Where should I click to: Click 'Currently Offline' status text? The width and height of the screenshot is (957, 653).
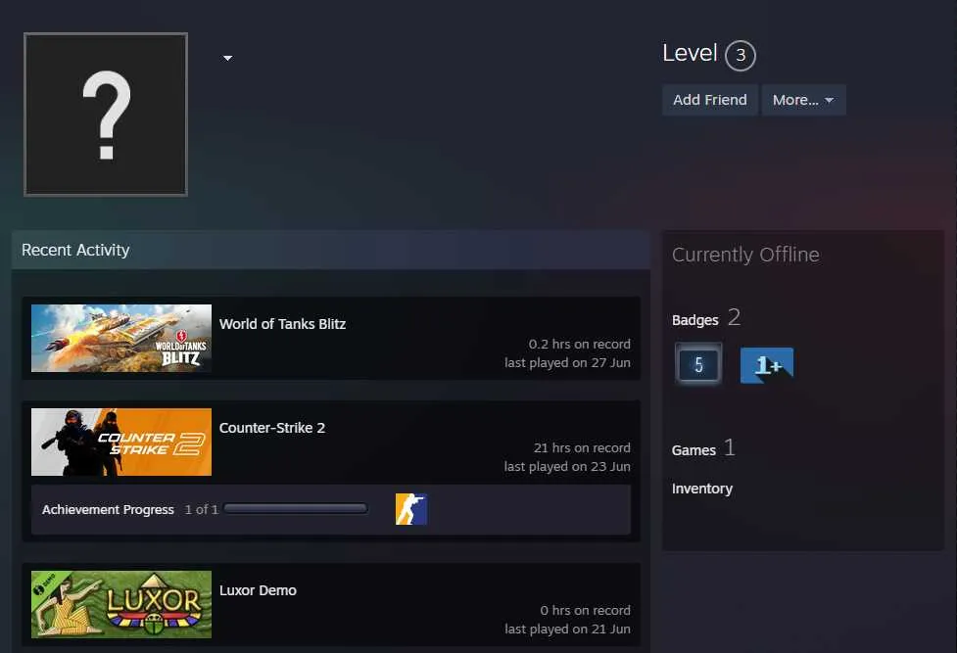tap(745, 255)
